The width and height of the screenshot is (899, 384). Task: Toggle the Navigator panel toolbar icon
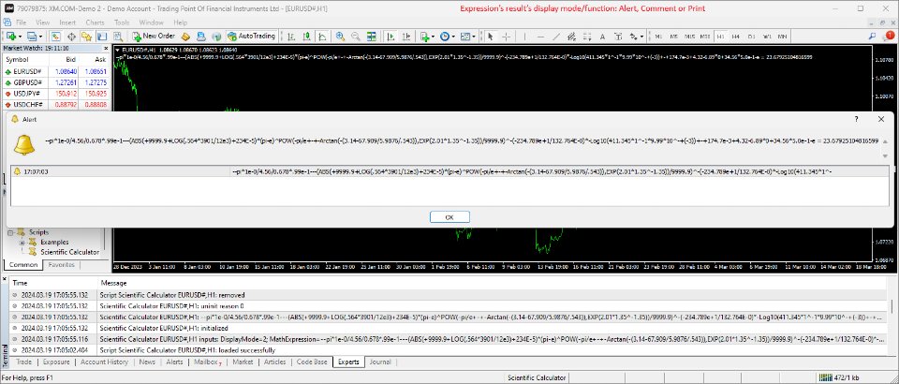86,37
